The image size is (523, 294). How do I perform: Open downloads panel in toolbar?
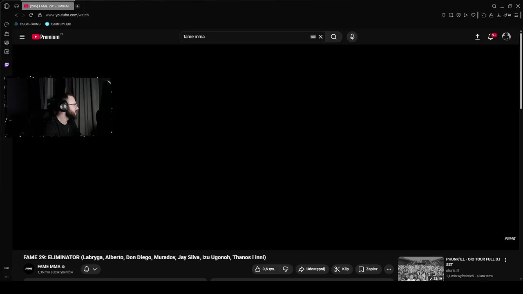[498, 15]
